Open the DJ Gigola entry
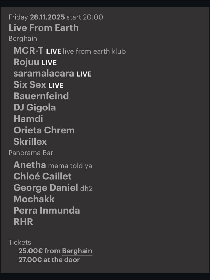Image resolution: width=210 pixels, height=280 pixels. pos(34,107)
